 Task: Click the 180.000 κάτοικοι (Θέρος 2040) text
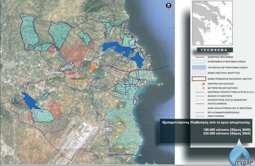[227, 130]
